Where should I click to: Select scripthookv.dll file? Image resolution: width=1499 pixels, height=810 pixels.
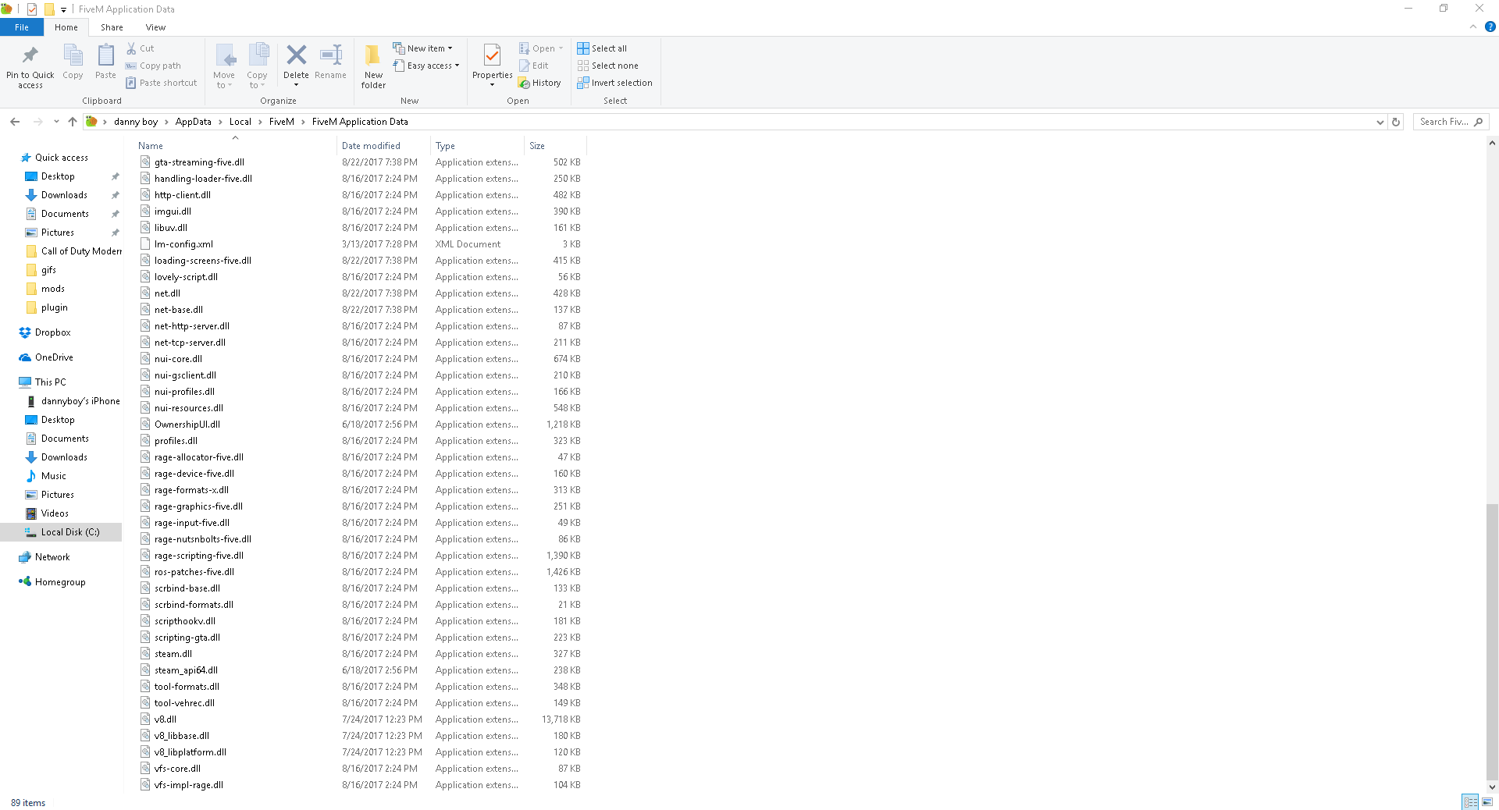(x=185, y=621)
